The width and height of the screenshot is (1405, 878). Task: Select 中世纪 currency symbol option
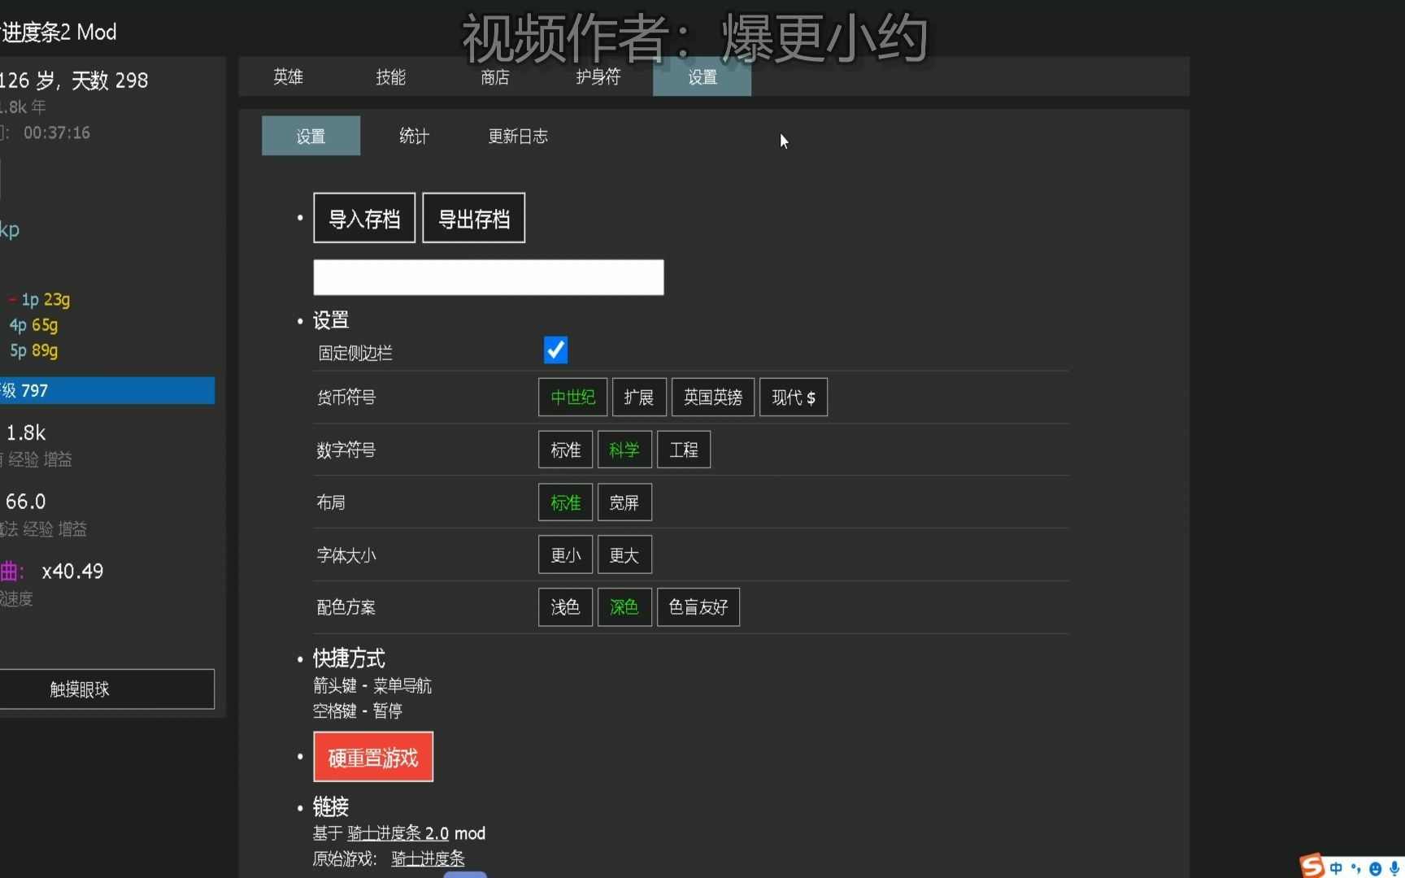tap(572, 398)
